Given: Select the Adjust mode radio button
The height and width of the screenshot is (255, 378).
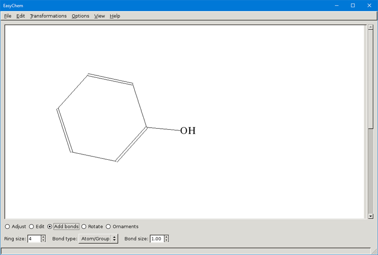Looking at the screenshot, I should 7,227.
